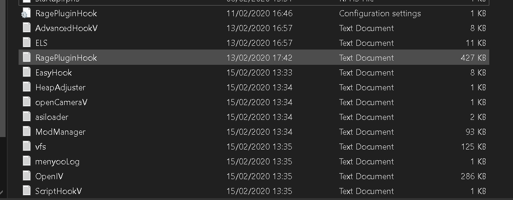Click the HeapAdjuster file icon

point(26,87)
